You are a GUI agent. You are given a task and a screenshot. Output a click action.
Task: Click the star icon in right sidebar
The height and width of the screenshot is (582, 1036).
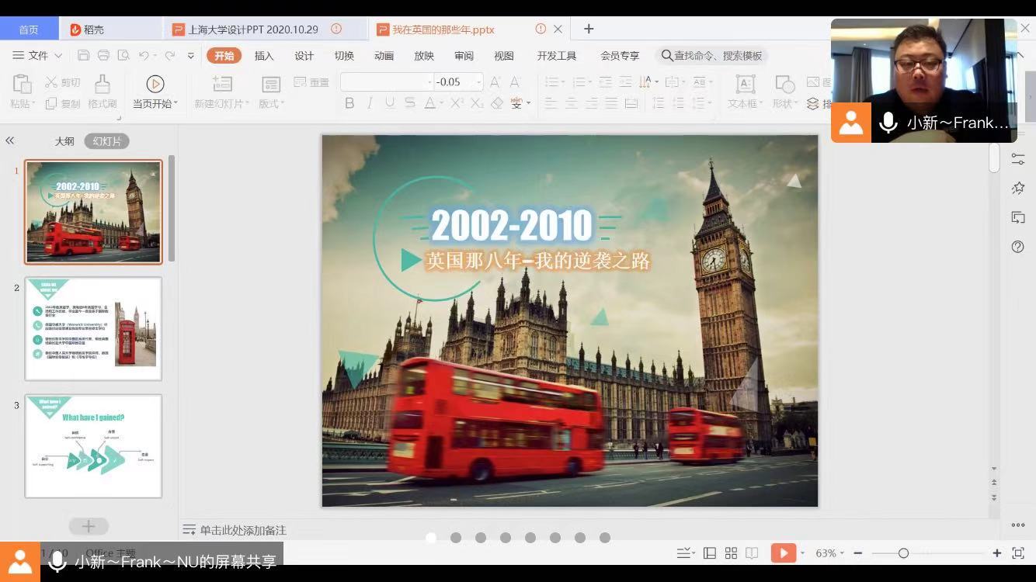coord(1018,188)
